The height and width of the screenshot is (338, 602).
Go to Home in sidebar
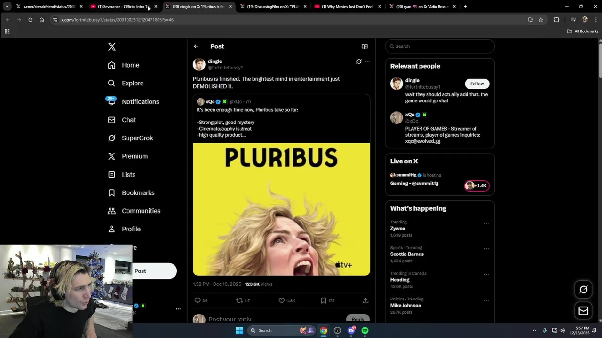tap(124, 65)
